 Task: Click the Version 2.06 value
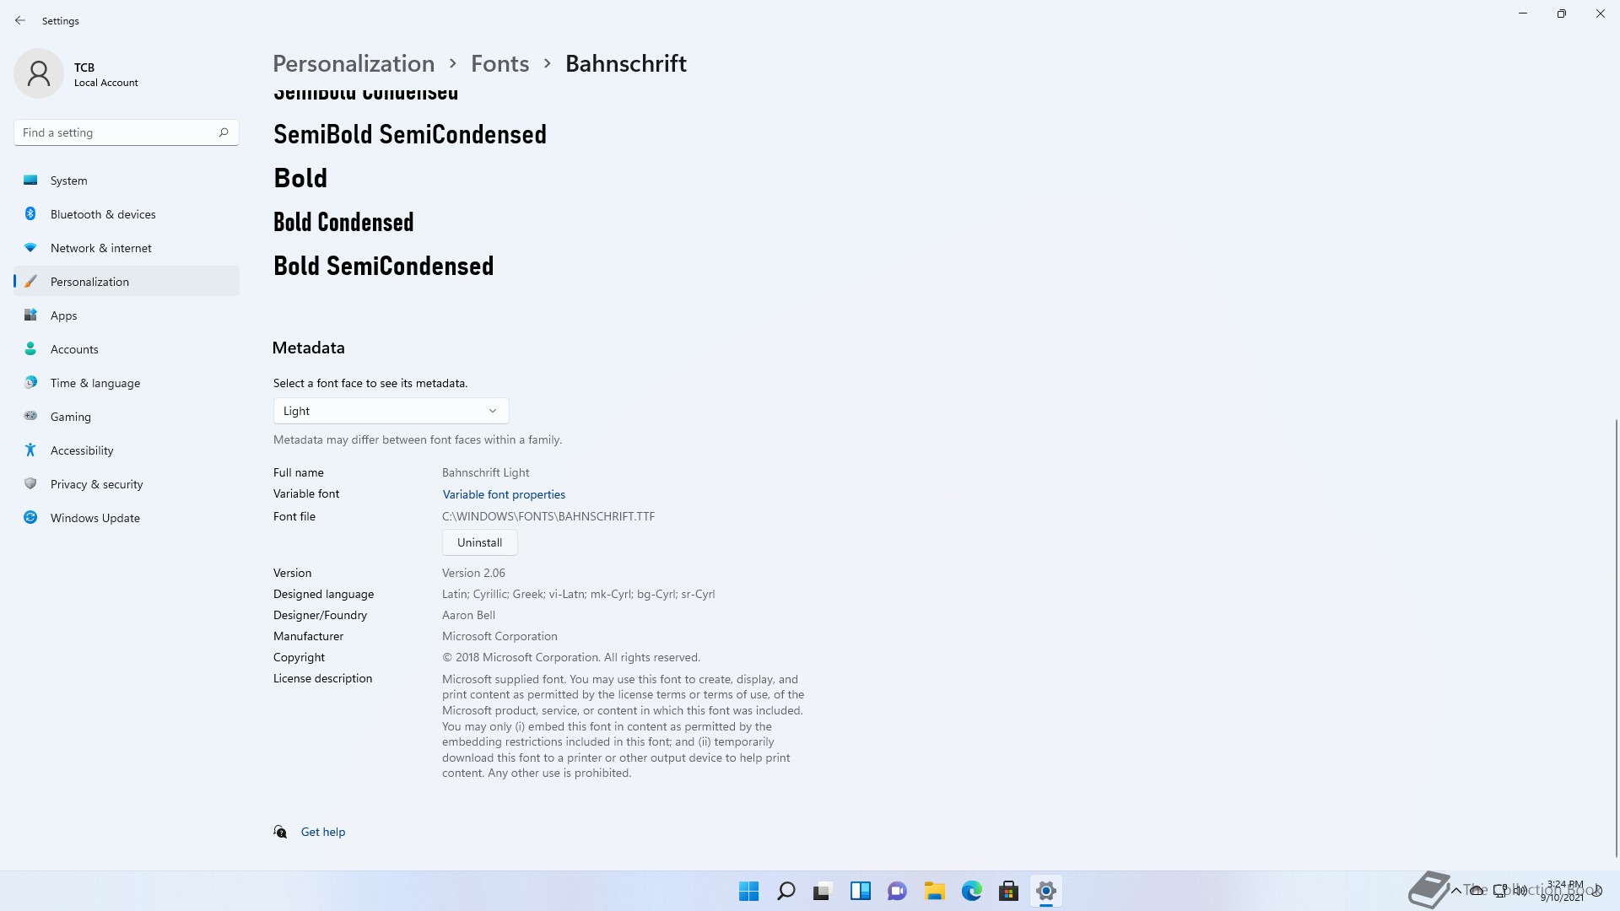coord(473,573)
